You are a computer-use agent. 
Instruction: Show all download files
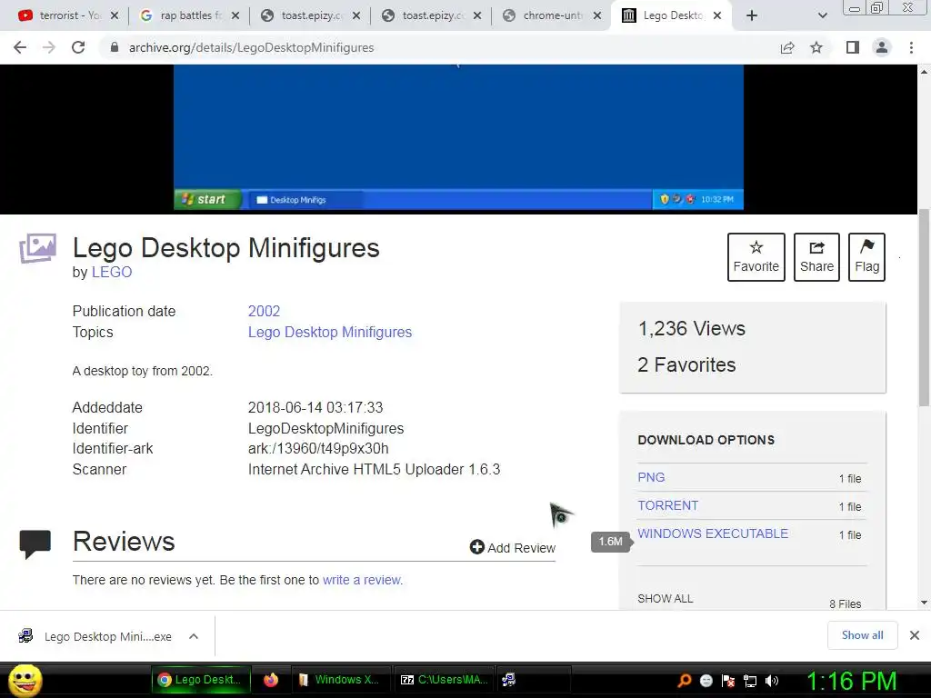[665, 598]
